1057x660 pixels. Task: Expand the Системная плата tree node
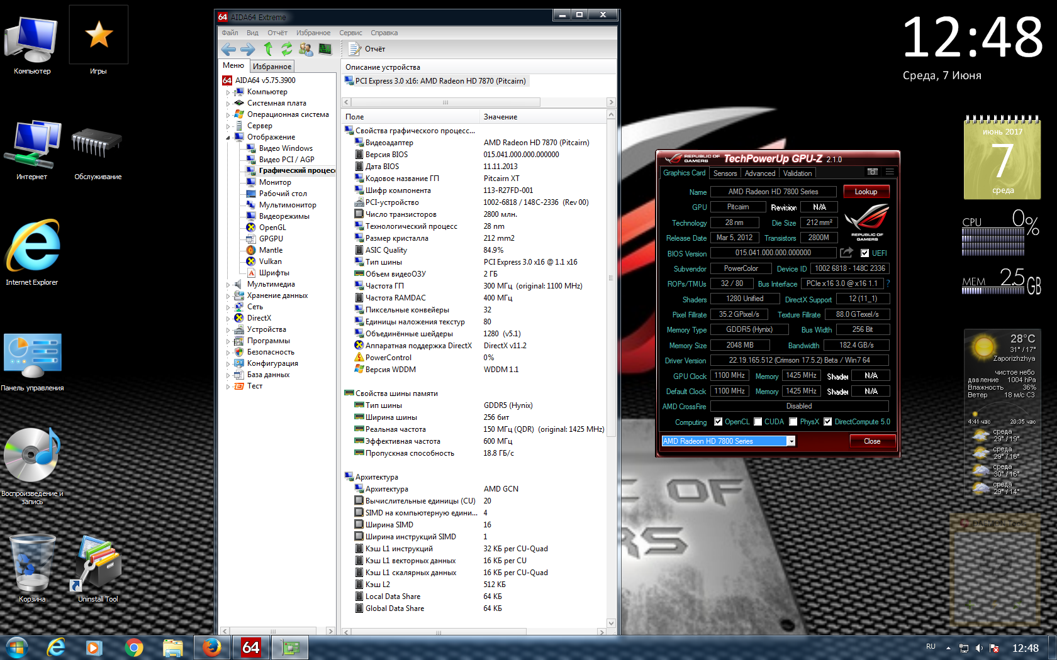(228, 104)
